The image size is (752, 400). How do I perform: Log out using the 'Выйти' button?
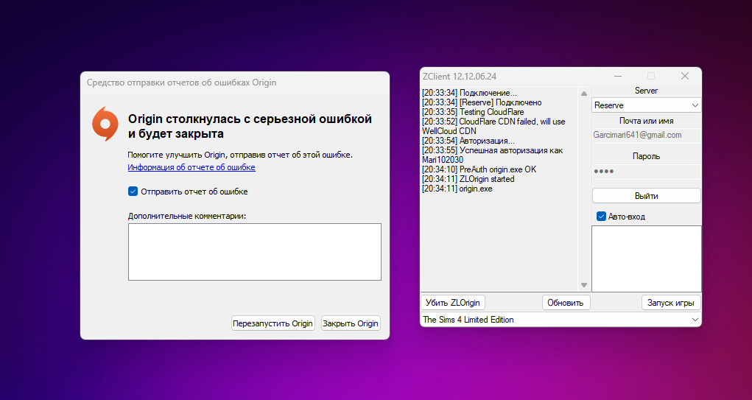click(646, 196)
